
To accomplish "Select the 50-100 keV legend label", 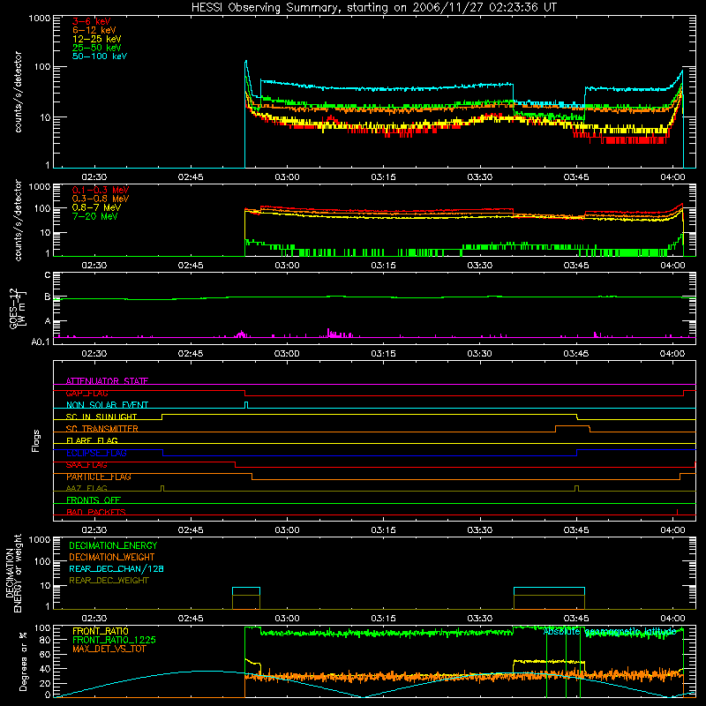I will (99, 56).
